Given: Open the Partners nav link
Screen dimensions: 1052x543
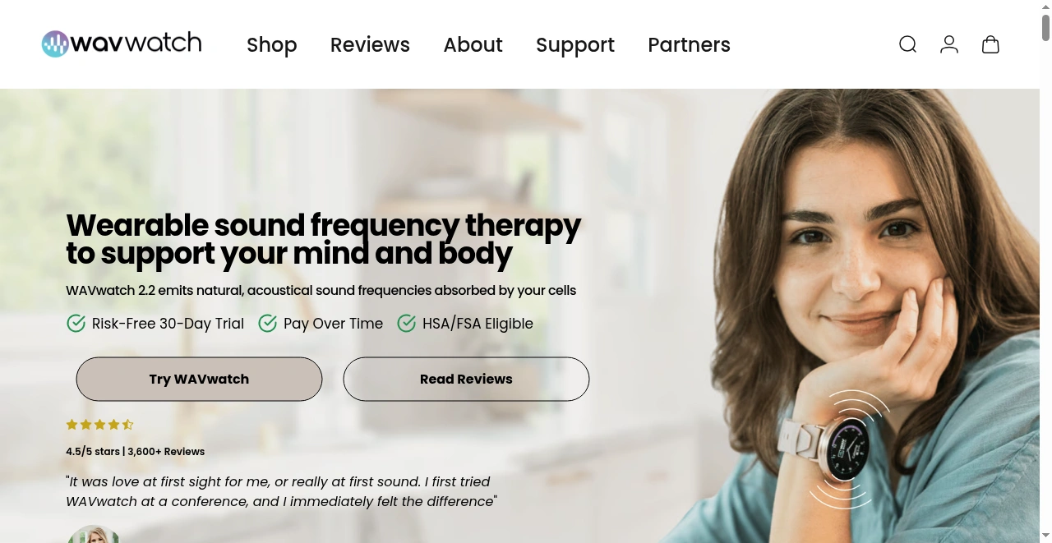Looking at the screenshot, I should 689,44.
